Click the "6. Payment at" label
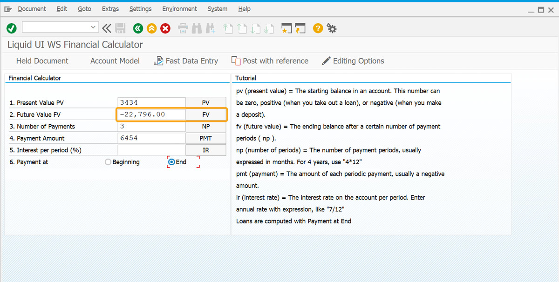This screenshot has width=559, height=282. tap(28, 162)
